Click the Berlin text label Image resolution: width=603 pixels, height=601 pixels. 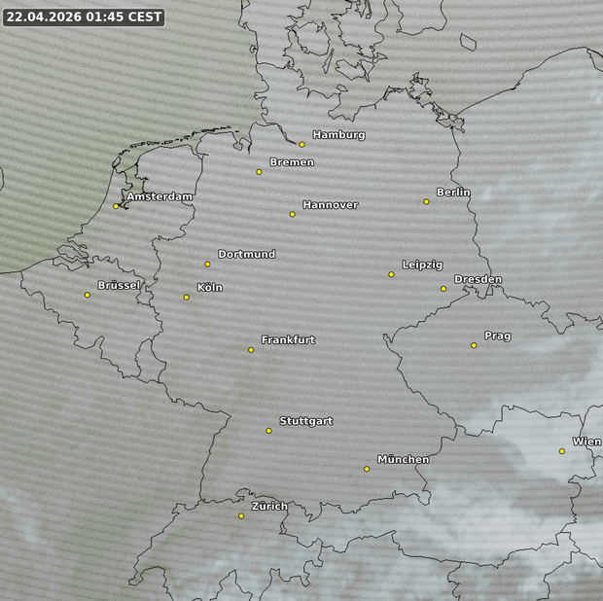point(453,193)
